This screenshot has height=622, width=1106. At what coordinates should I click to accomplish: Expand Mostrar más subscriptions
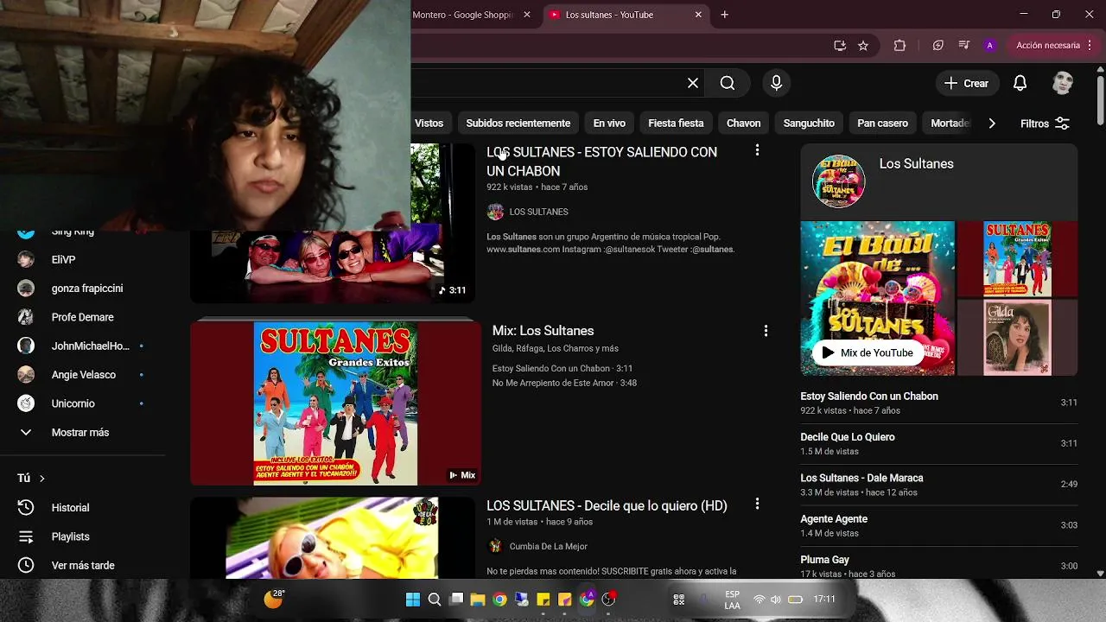[x=82, y=432]
